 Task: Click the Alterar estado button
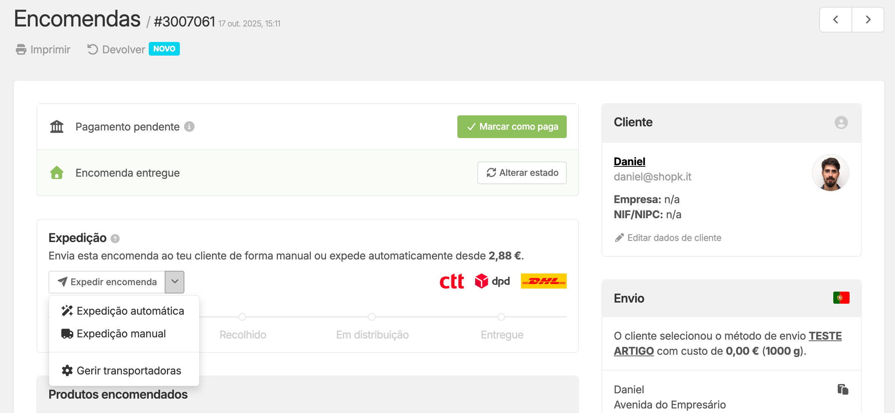point(522,173)
